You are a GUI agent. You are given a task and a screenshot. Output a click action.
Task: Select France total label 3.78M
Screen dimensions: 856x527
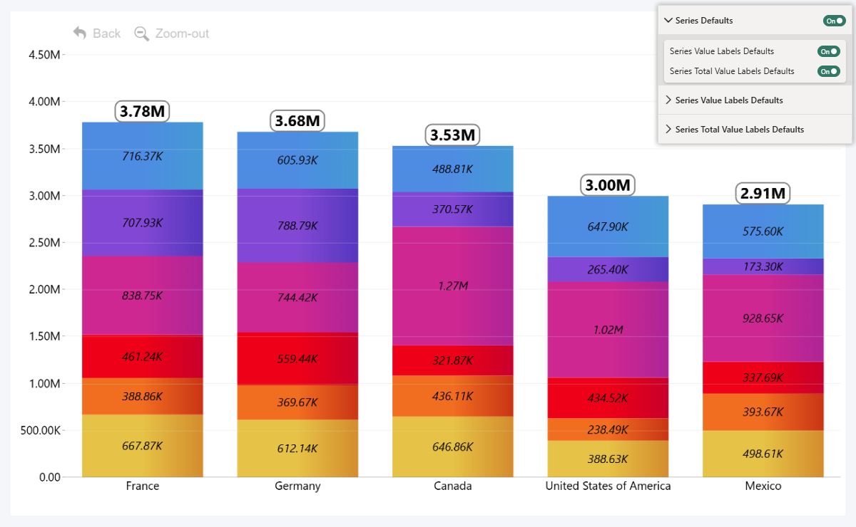(x=143, y=111)
